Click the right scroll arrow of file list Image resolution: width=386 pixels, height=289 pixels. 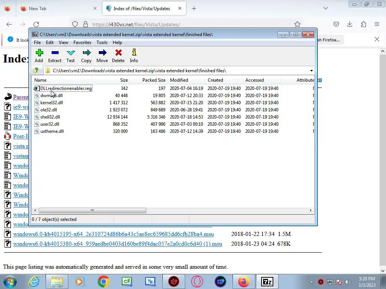(x=311, y=211)
